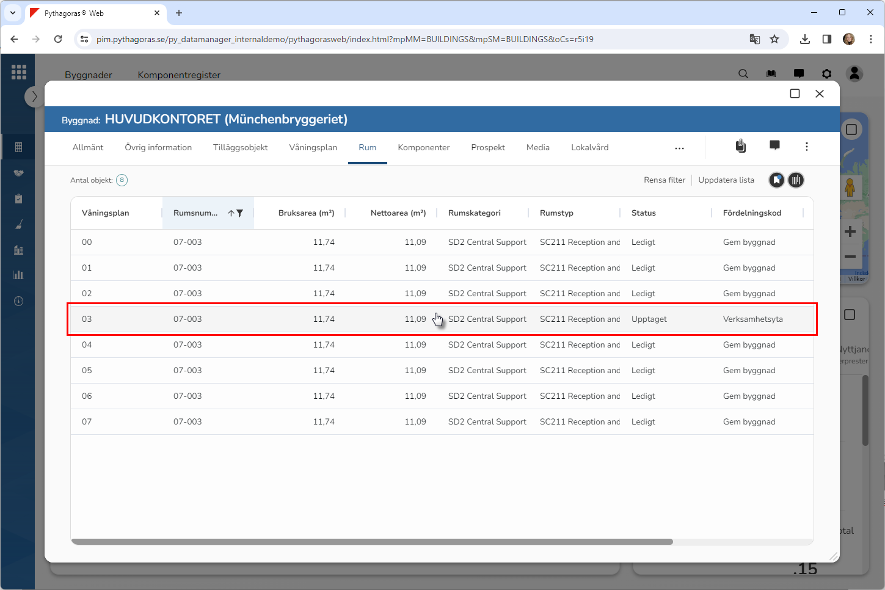Click the filter icon on Rumsnum column
The image size is (885, 590).
coord(240,213)
